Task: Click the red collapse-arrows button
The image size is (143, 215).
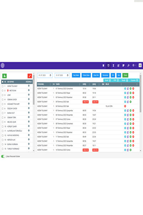Action: click(x=30, y=76)
